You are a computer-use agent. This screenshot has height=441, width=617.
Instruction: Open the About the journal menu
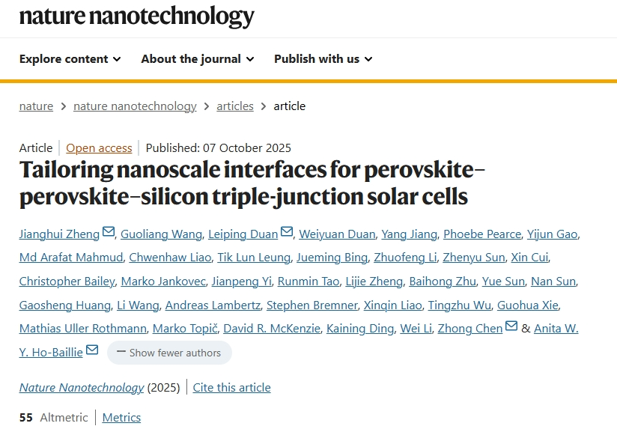pyautogui.click(x=198, y=59)
